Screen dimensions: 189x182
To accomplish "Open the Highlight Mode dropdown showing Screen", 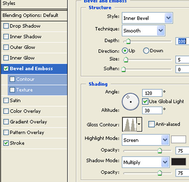I will tap(146, 140).
